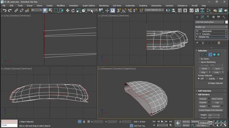229x128 pixels.
Task: Toggle the Selection Lock padlock icon
Action: [84, 122]
